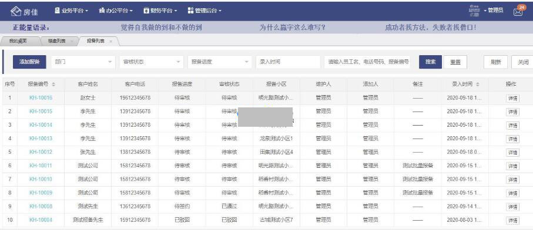Sort by 报备编号 column arrows
This screenshot has width=533, height=233.
tap(53, 85)
